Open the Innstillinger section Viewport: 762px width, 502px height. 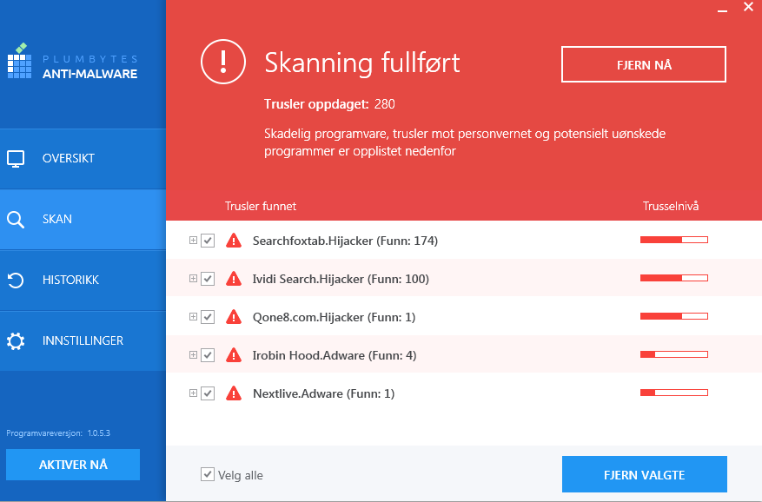[83, 341]
